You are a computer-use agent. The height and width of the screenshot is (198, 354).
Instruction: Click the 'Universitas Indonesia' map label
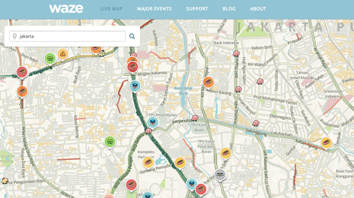click(333, 93)
